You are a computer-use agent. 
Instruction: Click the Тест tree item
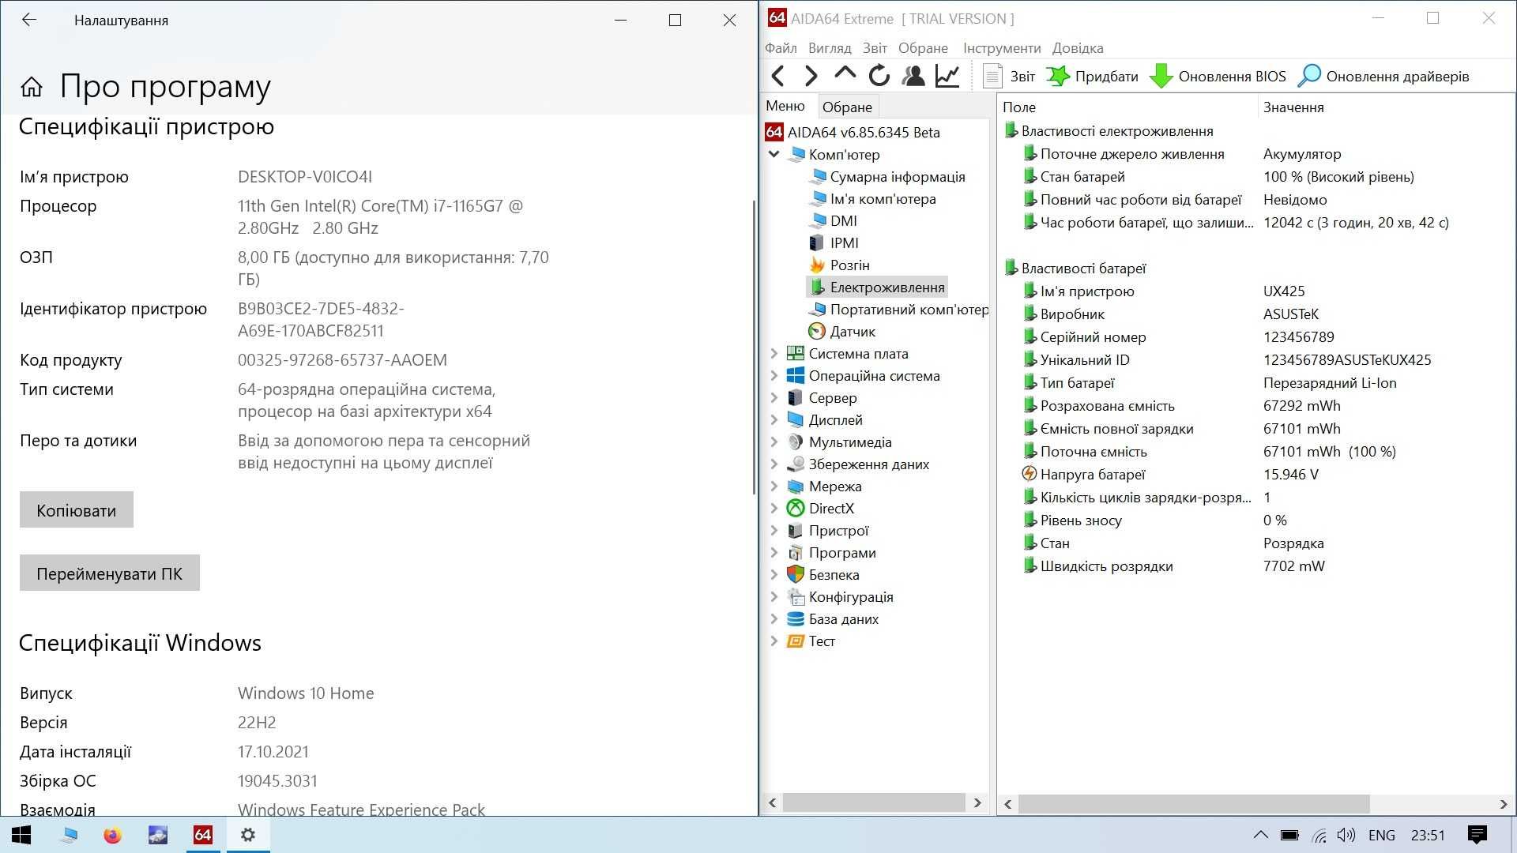tap(822, 641)
